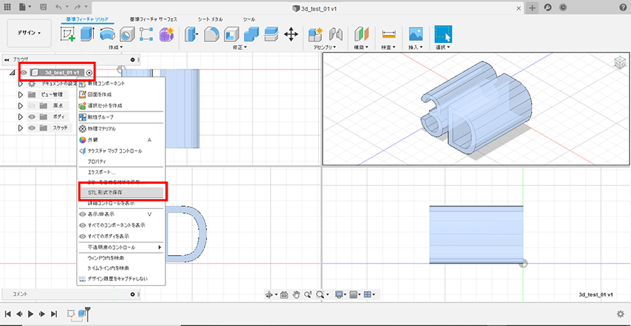Open the デザイン workspace dropdown
Image resolution: width=631 pixels, height=326 pixels.
pos(29,33)
